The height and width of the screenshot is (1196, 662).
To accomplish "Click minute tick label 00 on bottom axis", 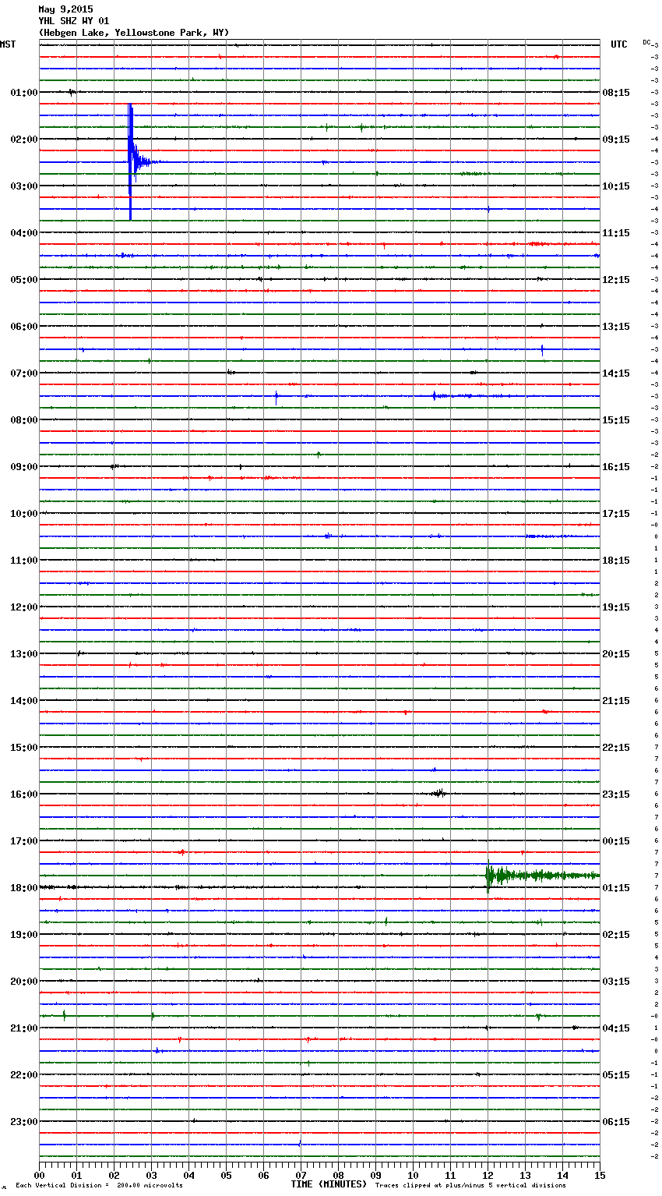I will tap(39, 1175).
